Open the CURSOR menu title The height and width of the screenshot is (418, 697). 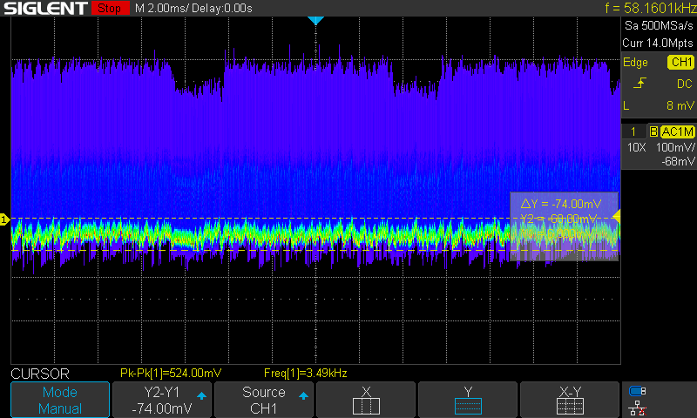click(40, 374)
